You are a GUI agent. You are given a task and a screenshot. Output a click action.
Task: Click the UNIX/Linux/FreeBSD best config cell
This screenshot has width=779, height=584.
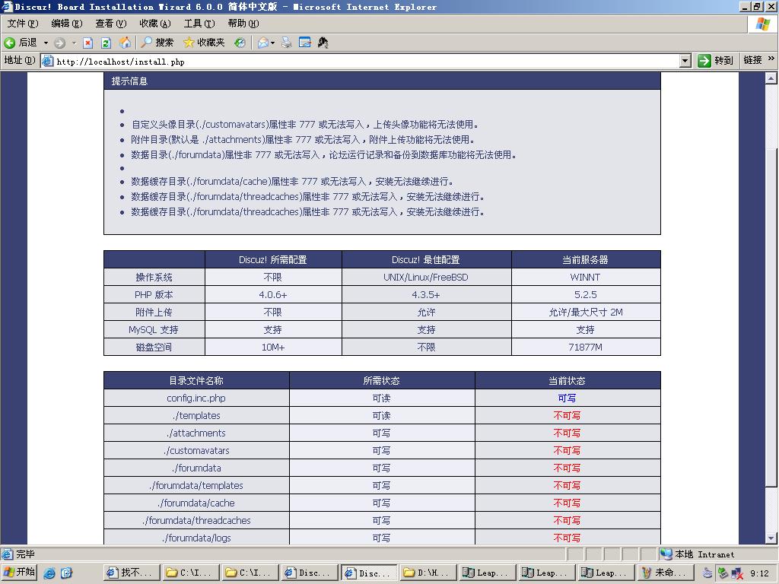pos(426,277)
